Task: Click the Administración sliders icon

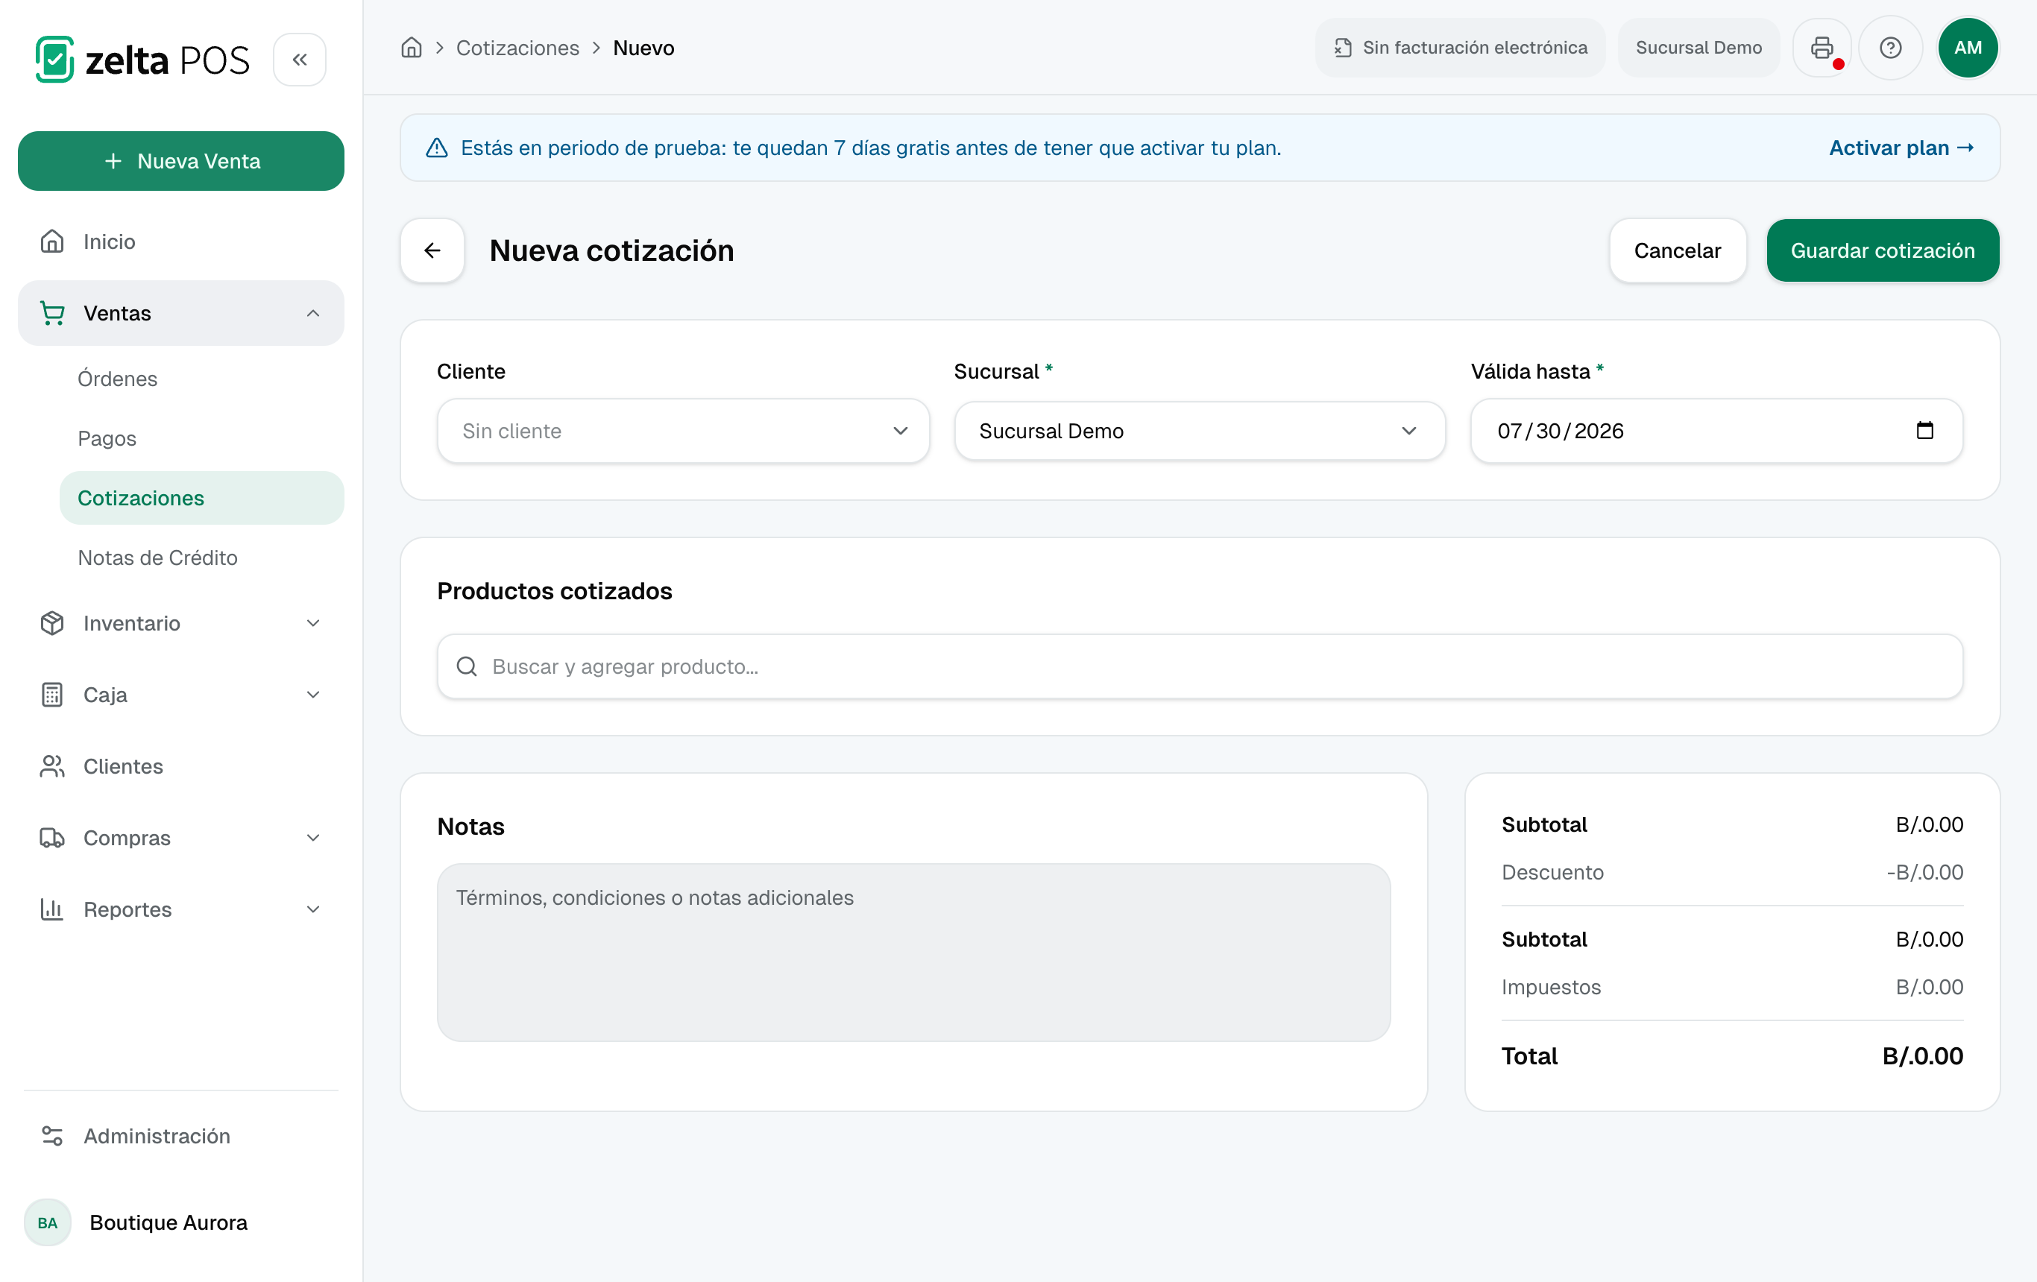Action: coord(52,1136)
